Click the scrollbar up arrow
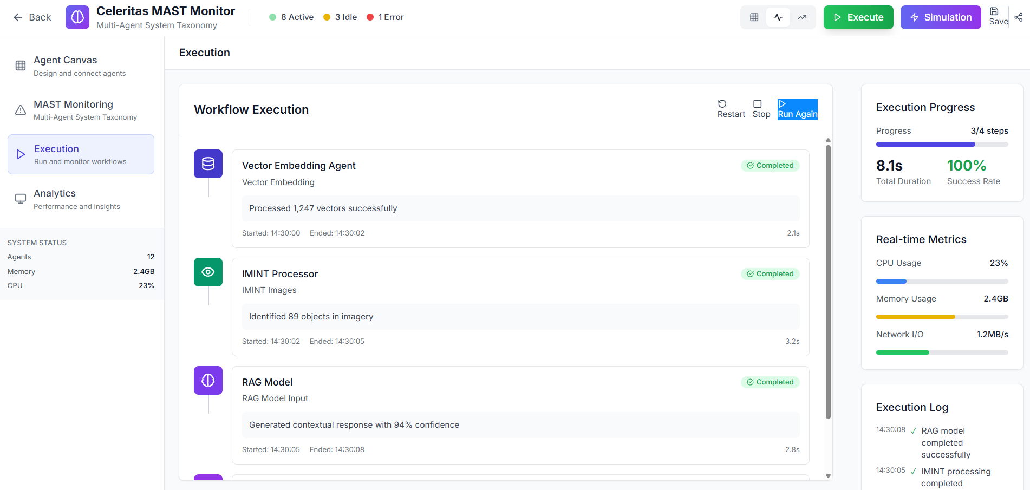Image resolution: width=1030 pixels, height=490 pixels. [x=828, y=140]
